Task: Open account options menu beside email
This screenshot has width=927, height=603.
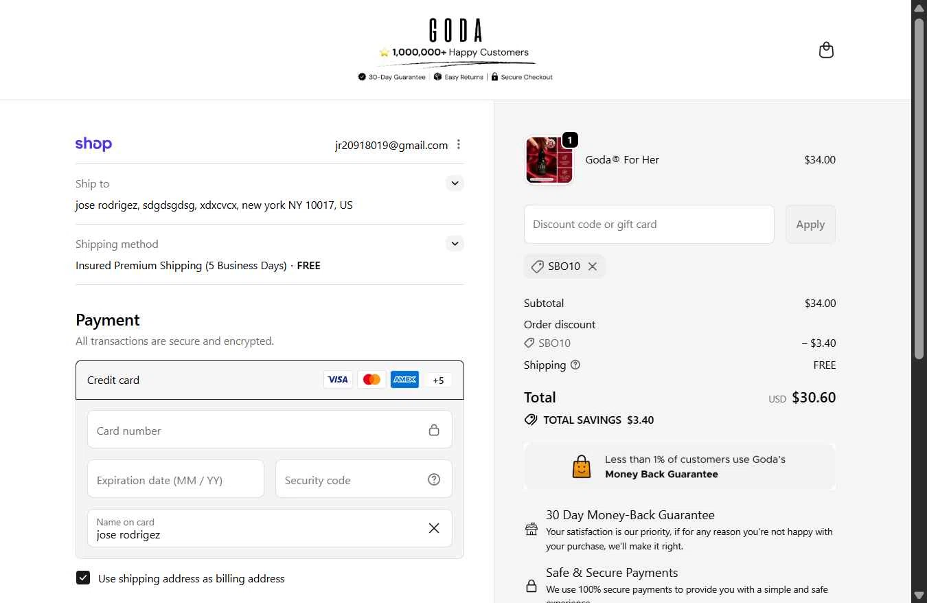Action: pos(459,144)
